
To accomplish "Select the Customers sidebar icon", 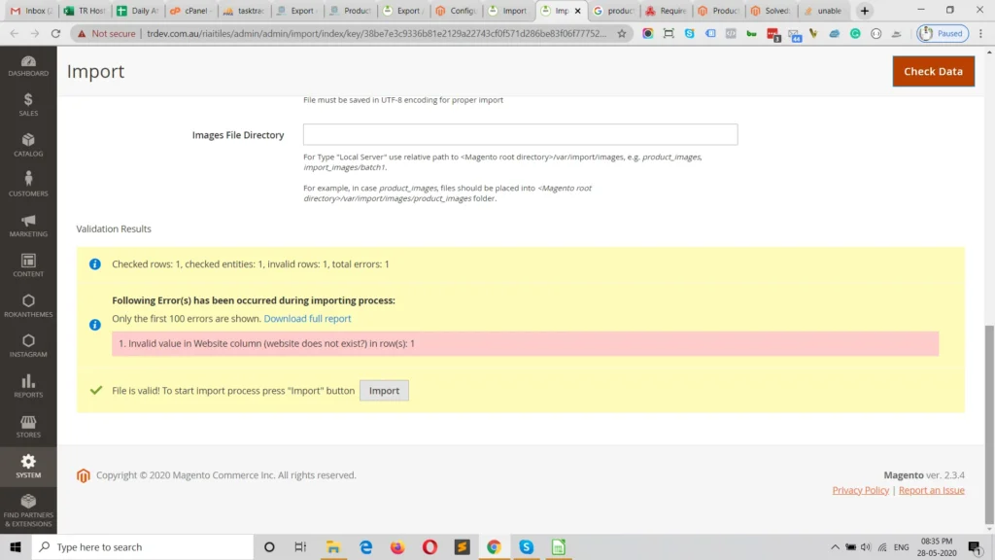I will (28, 185).
